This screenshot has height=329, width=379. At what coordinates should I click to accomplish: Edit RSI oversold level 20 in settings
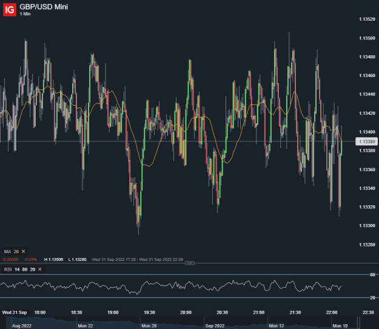pos(32,270)
